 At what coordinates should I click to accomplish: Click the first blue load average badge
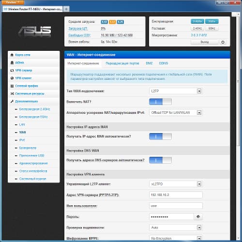(104, 22)
